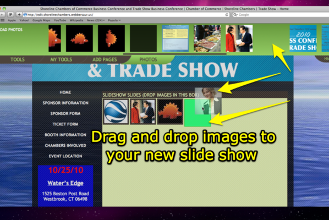Image resolution: width=329 pixels, height=220 pixels.
Task: Switch to the My Tools tab
Action: click(x=61, y=59)
